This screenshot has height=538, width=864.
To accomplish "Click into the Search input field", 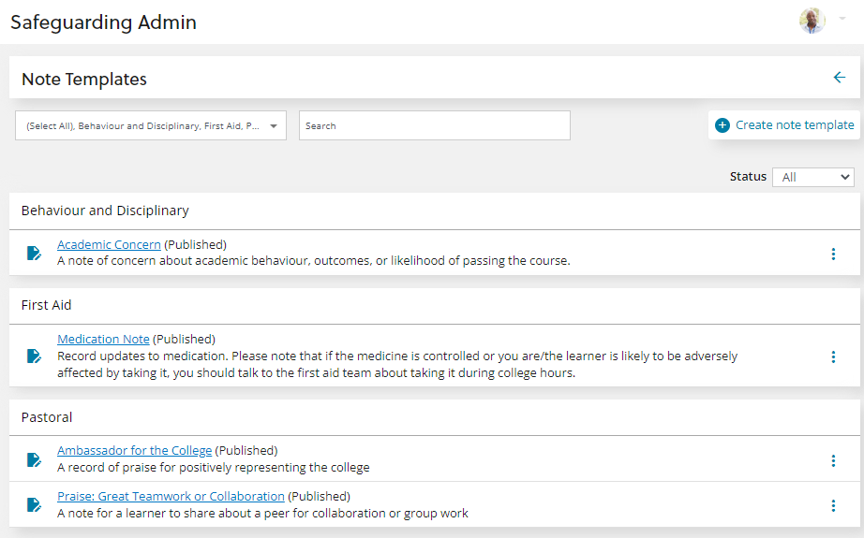I will tap(434, 126).
